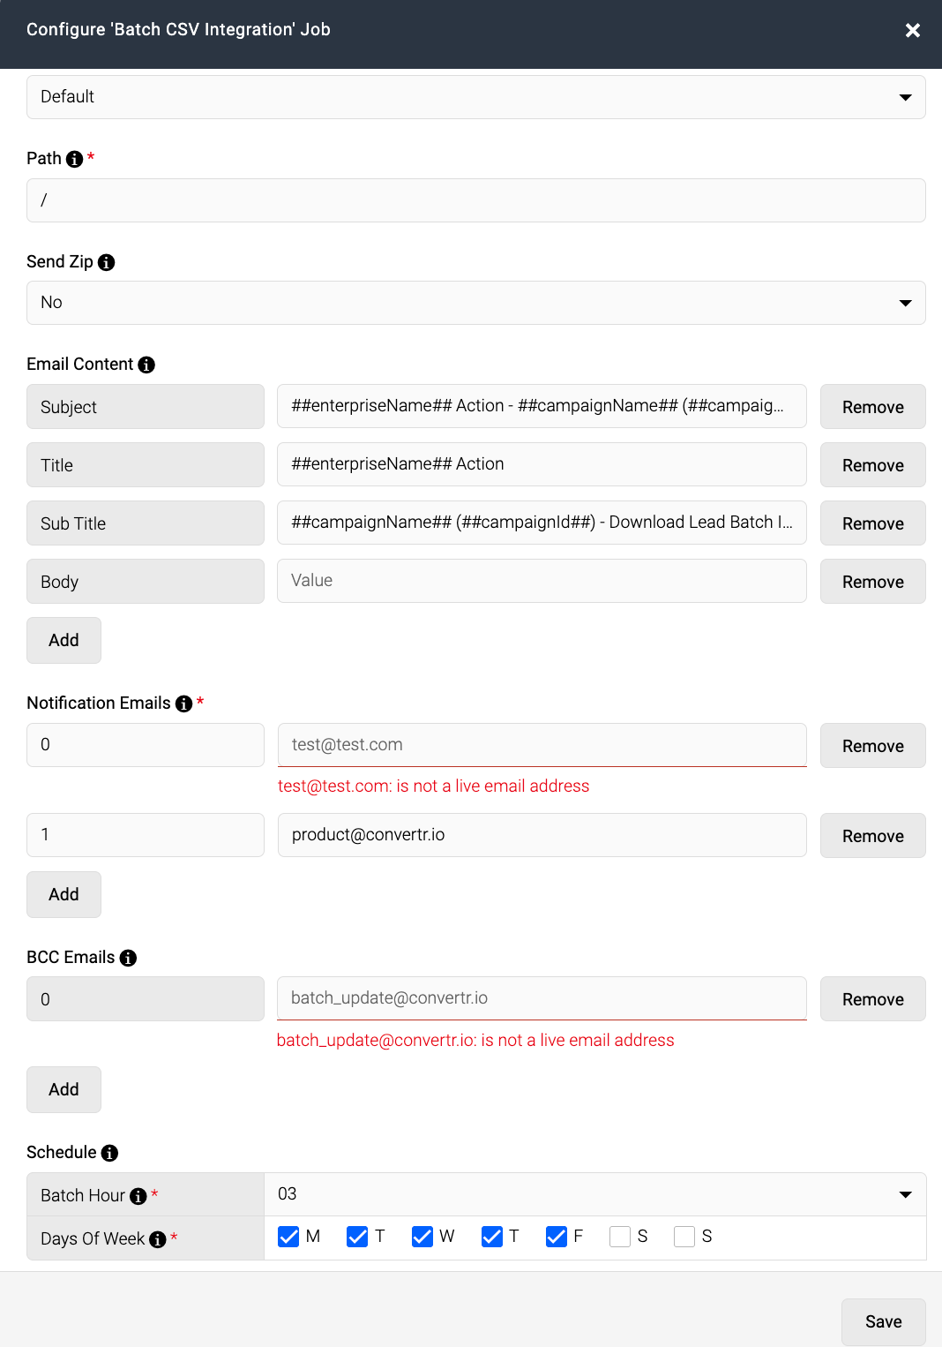Image resolution: width=942 pixels, height=1347 pixels.
Task: Click the notification email index 1 field
Action: [x=146, y=835]
